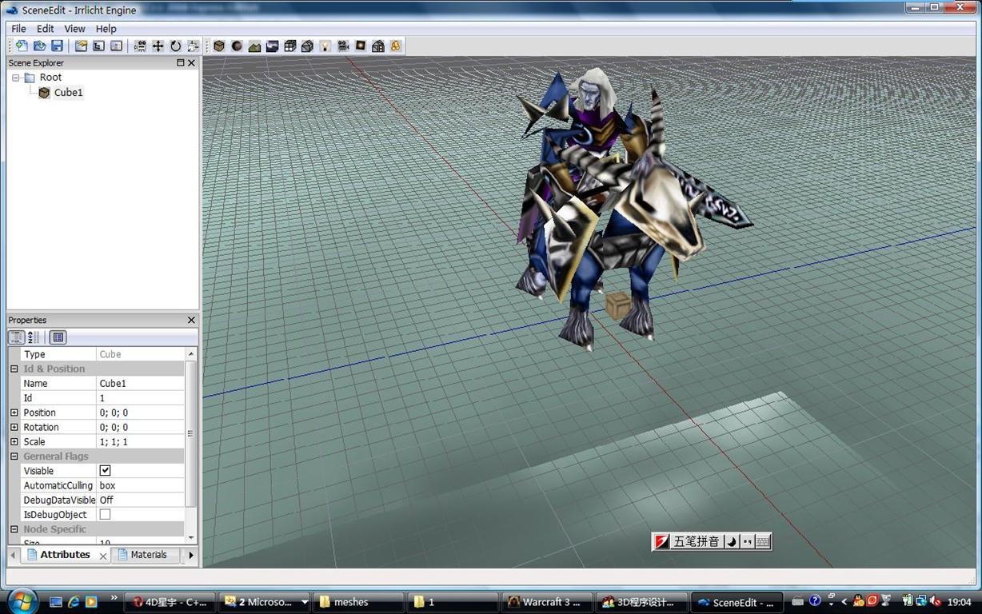Image resolution: width=982 pixels, height=614 pixels.
Task: Open the File menu
Action: [x=18, y=29]
